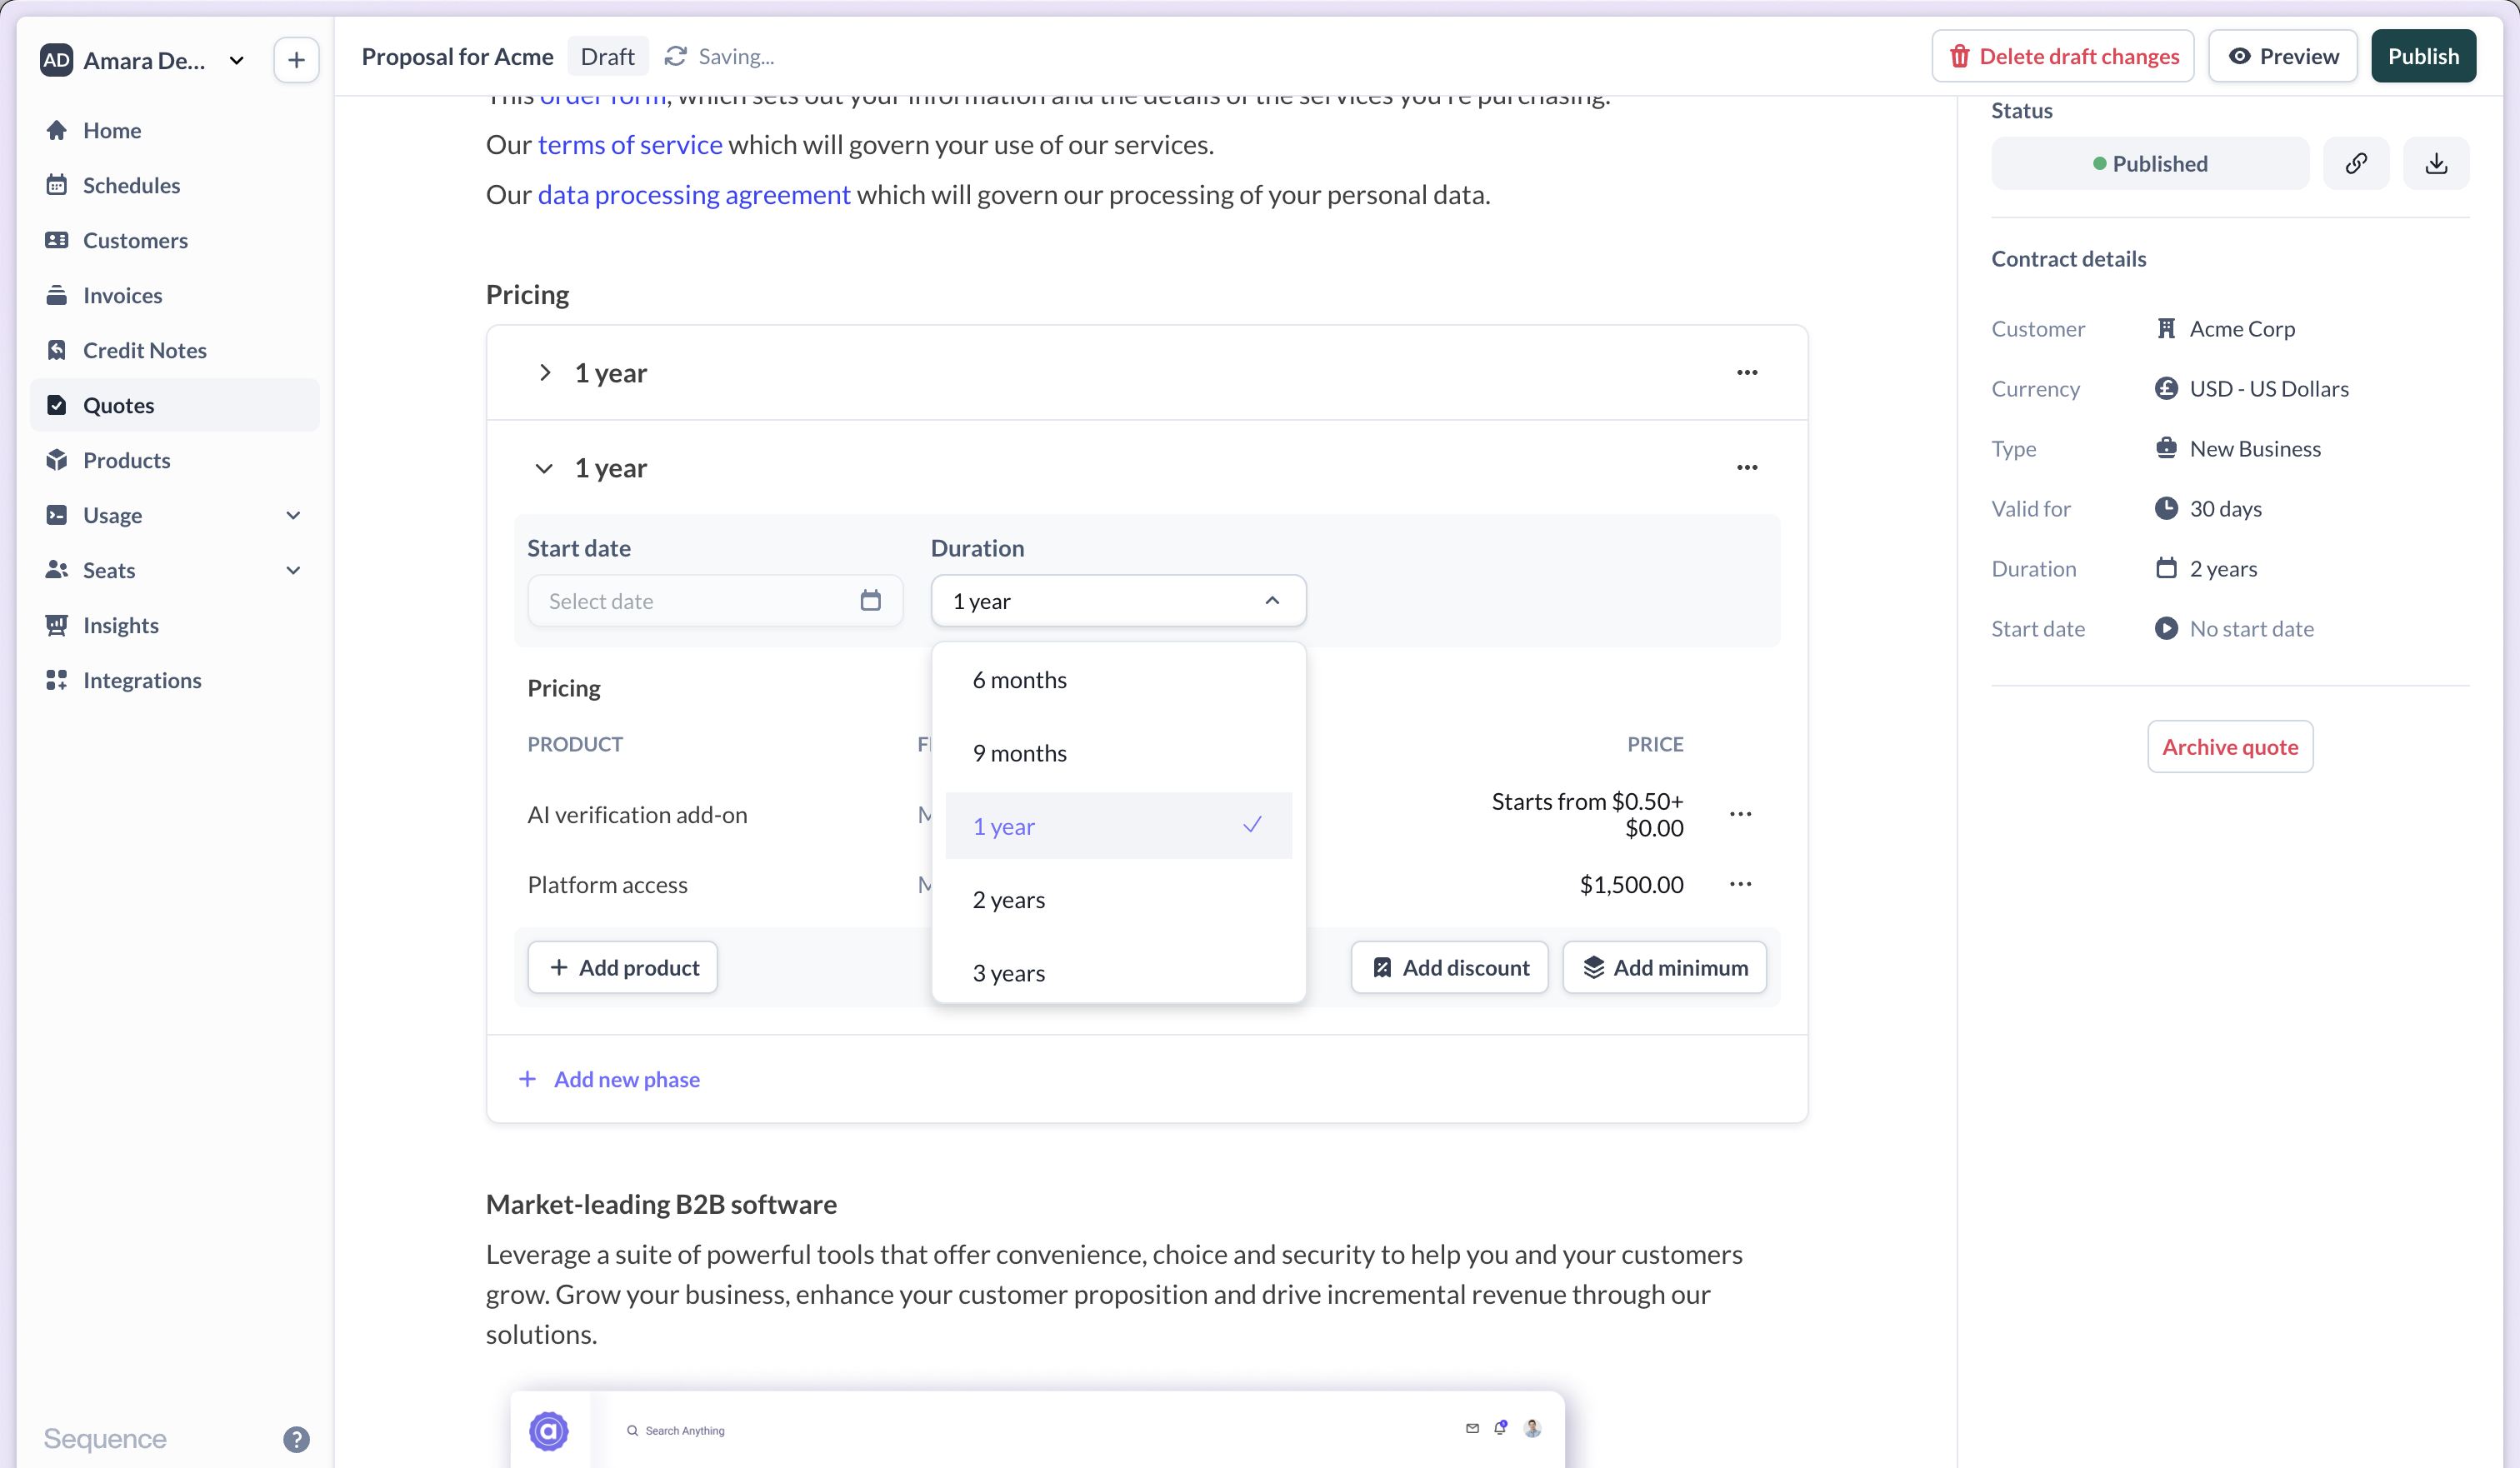Click the AD account avatar
This screenshot has width=2520, height=1468.
pos(56,60)
